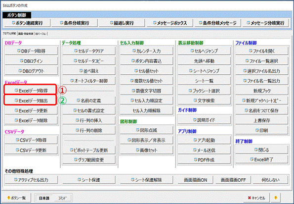Switch to コマンド display mode

62,198
